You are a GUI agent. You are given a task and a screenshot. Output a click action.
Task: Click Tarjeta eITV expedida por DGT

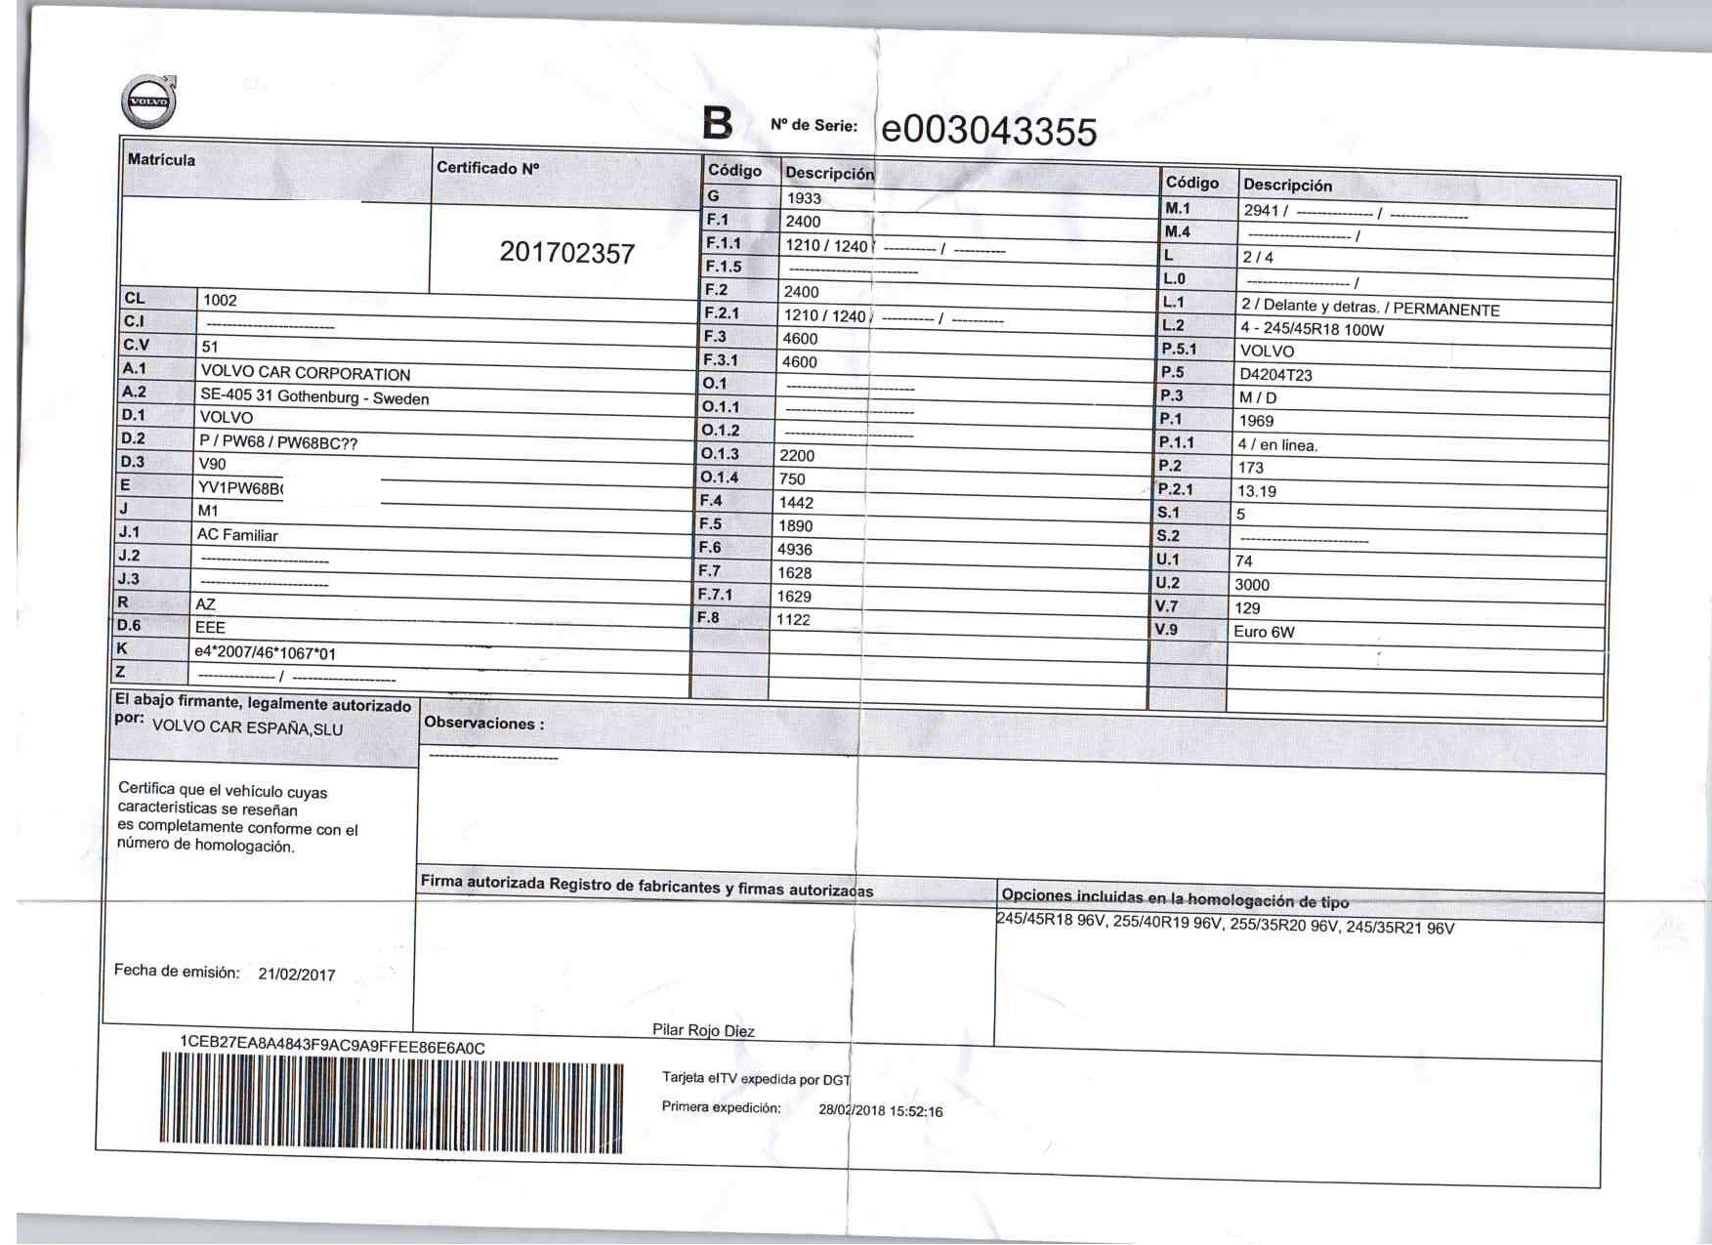[756, 1079]
